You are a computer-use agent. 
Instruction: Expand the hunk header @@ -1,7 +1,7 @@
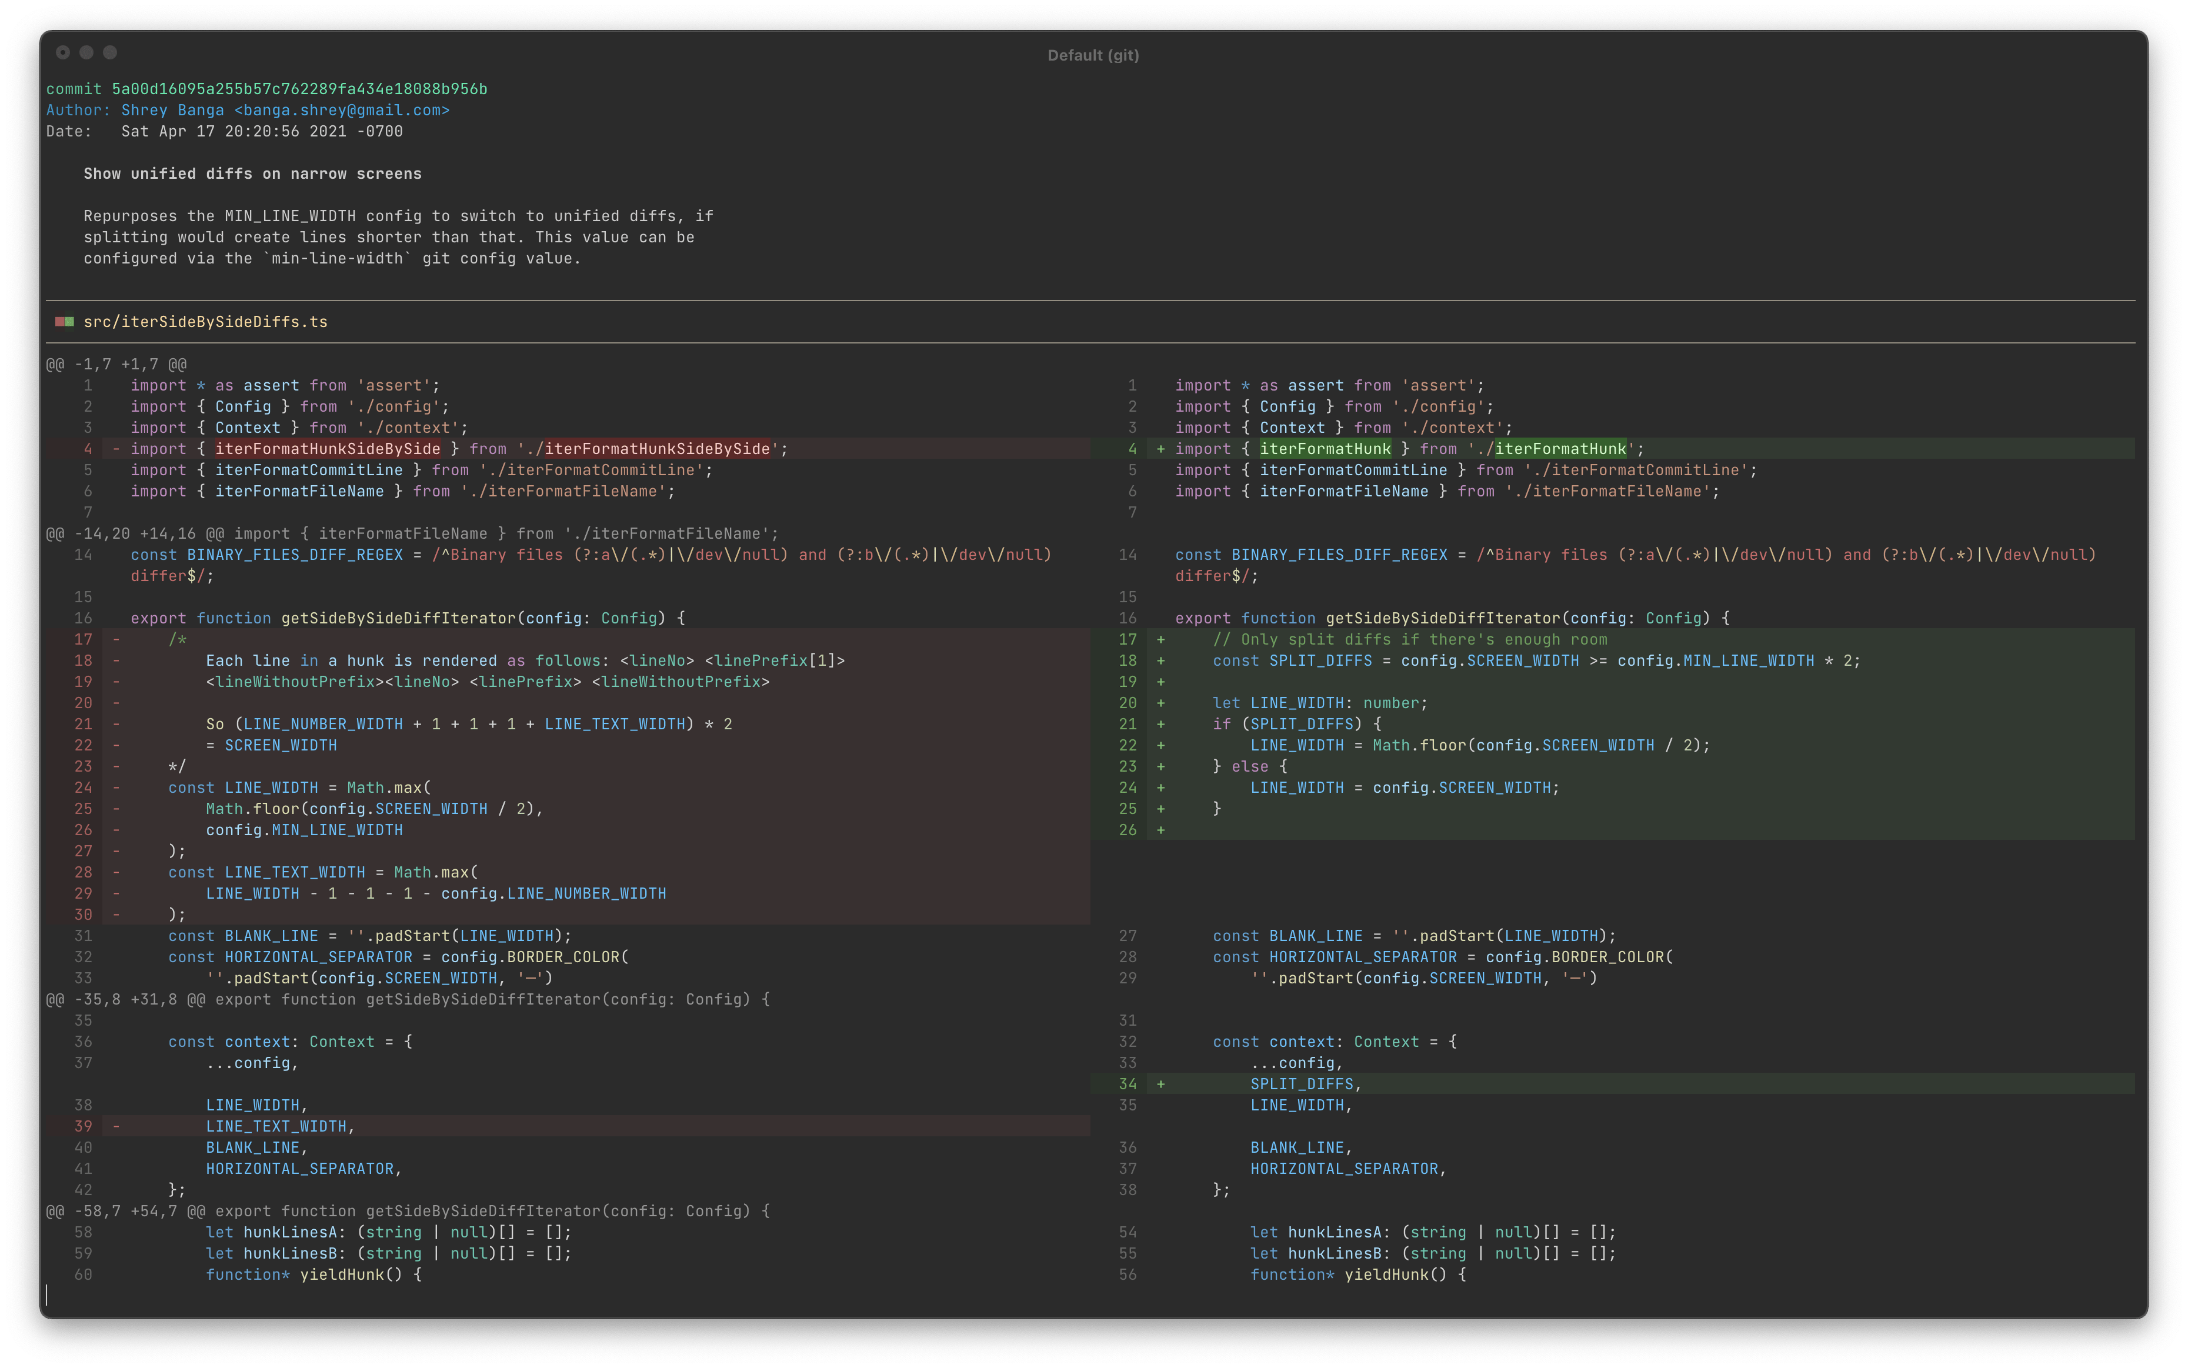coord(118,363)
